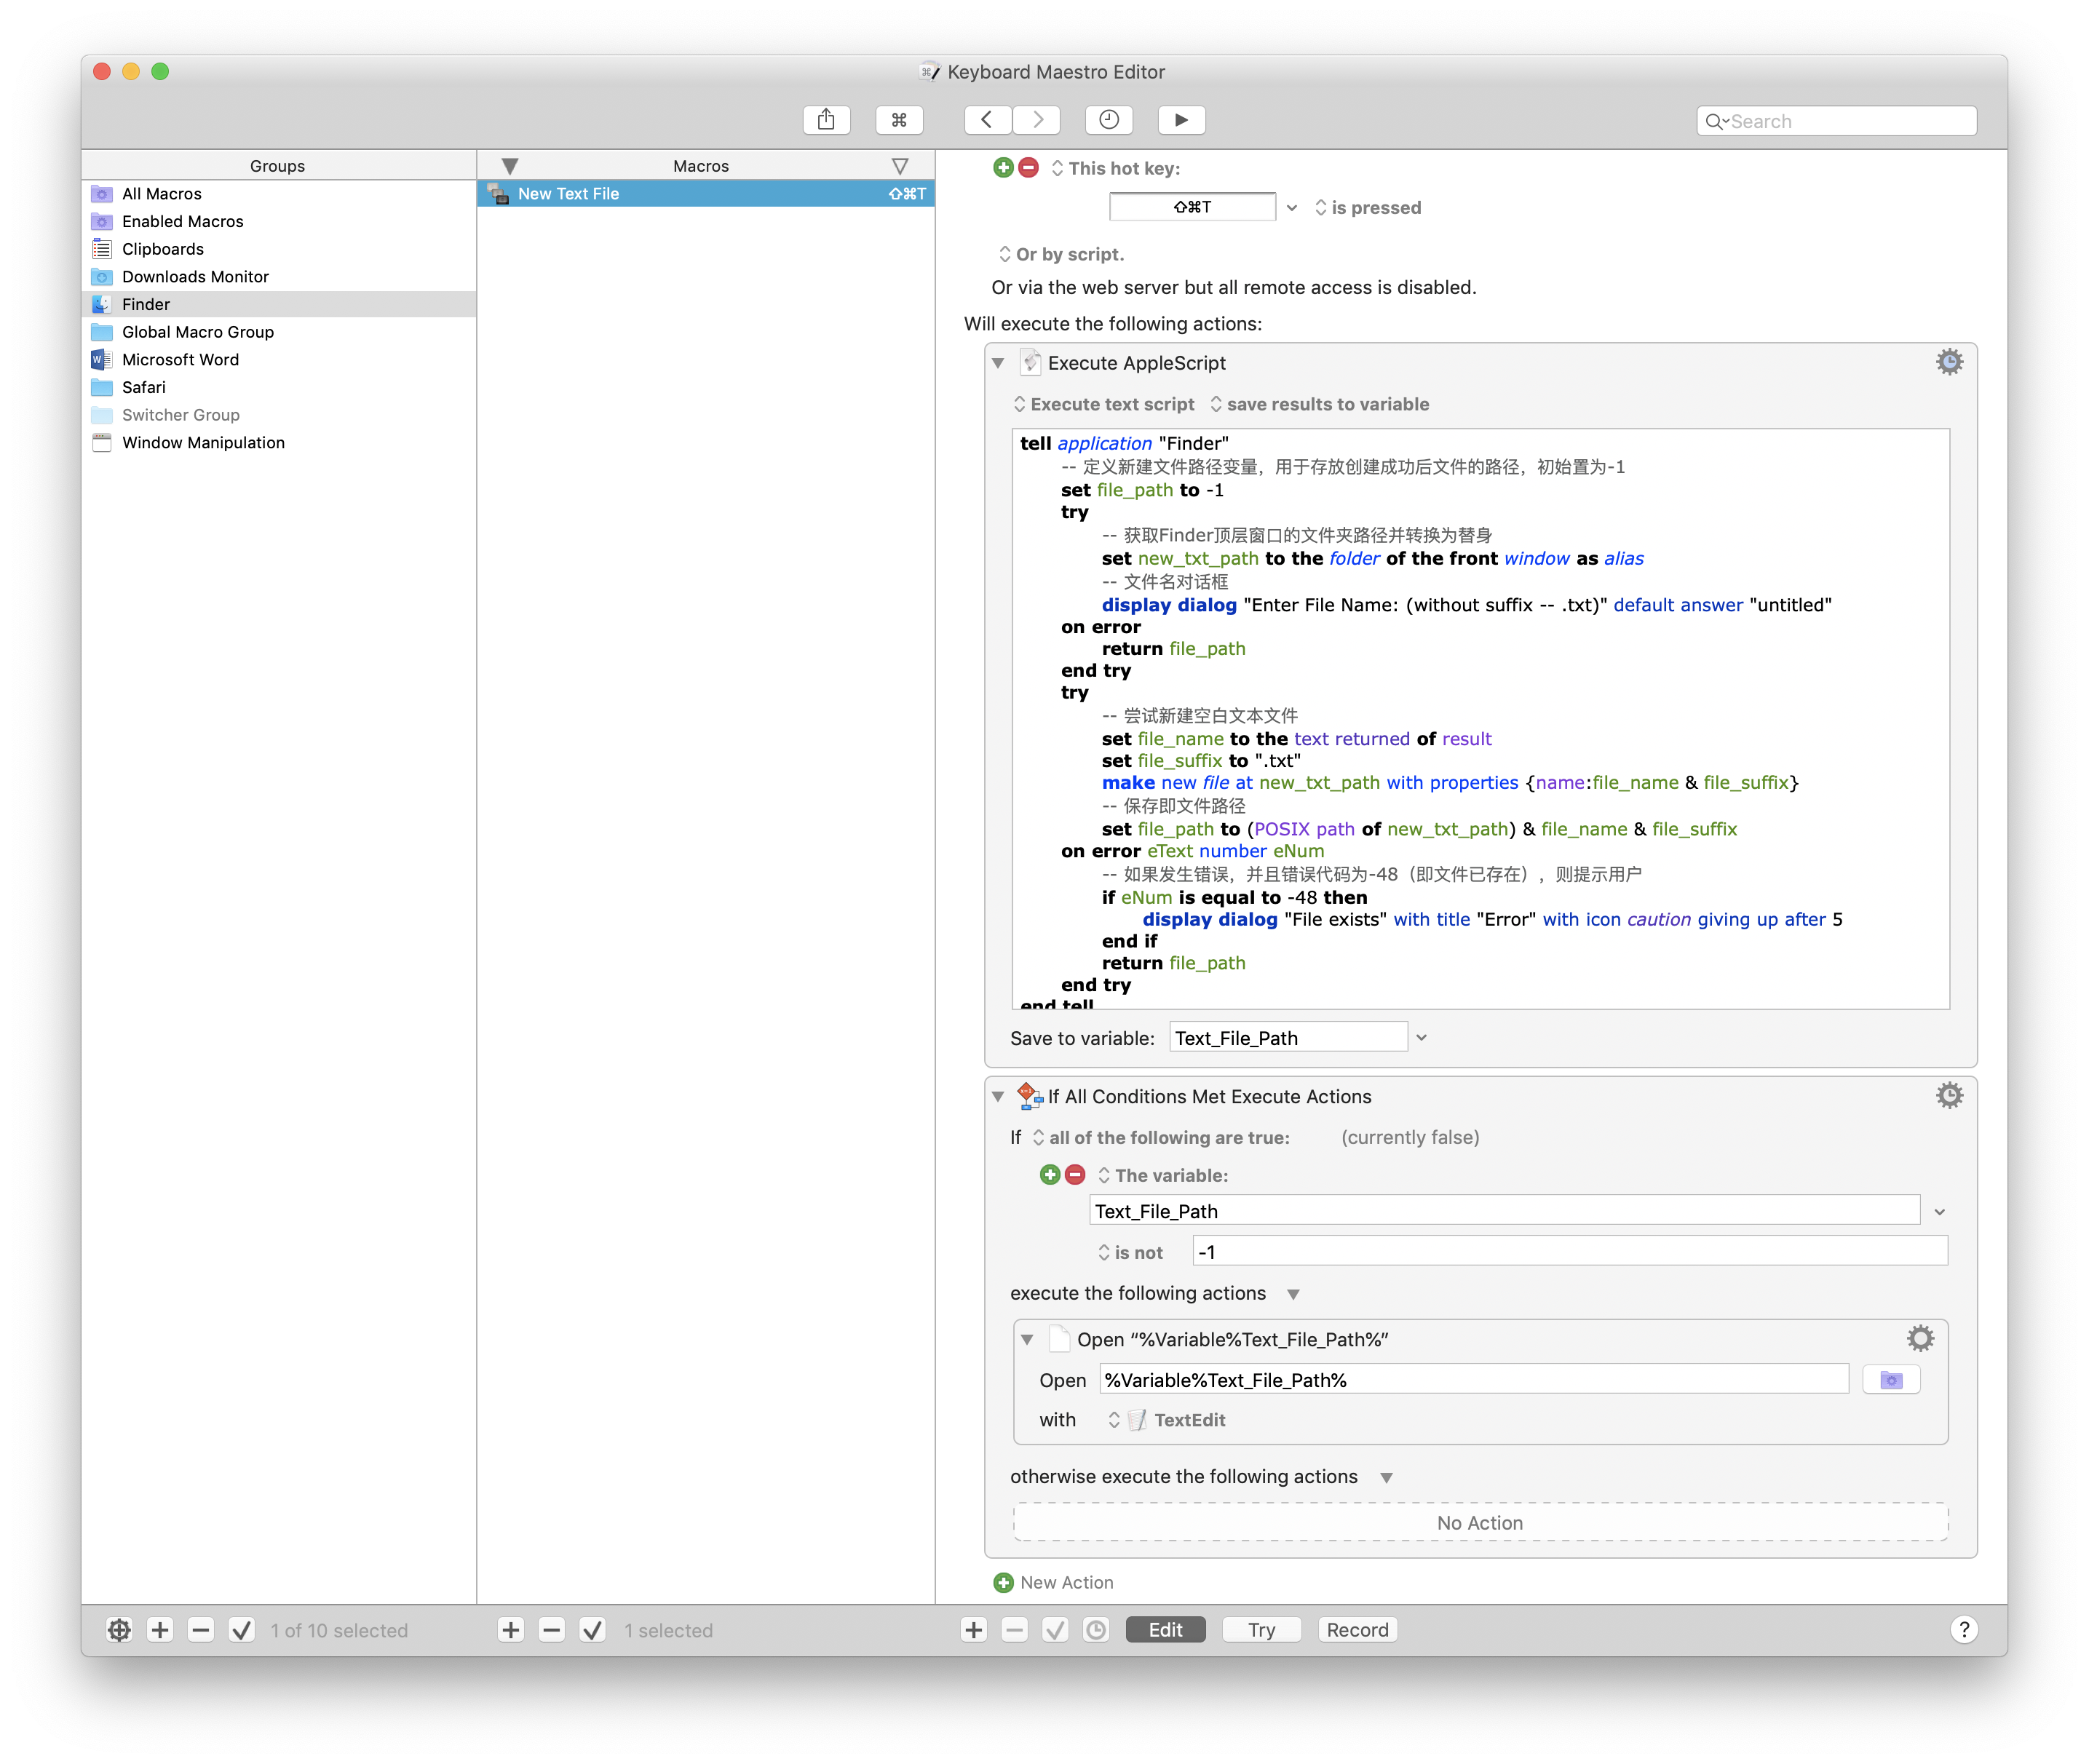Screen dimensions: 2089x1764
Task: Collapse the Open file action triangle
Action: [x=1027, y=1339]
